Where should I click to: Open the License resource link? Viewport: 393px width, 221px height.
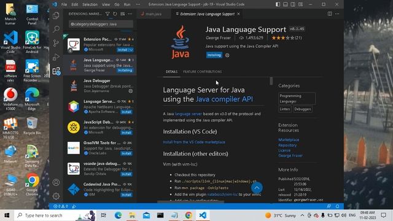tap(284, 150)
